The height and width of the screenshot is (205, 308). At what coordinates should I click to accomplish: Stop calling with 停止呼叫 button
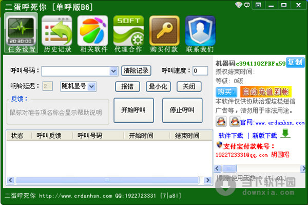coord(182,110)
